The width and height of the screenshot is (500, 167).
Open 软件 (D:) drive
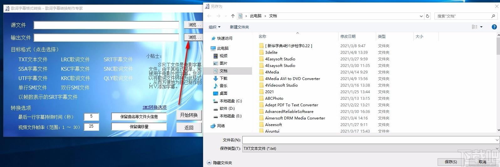[x=227, y=109]
